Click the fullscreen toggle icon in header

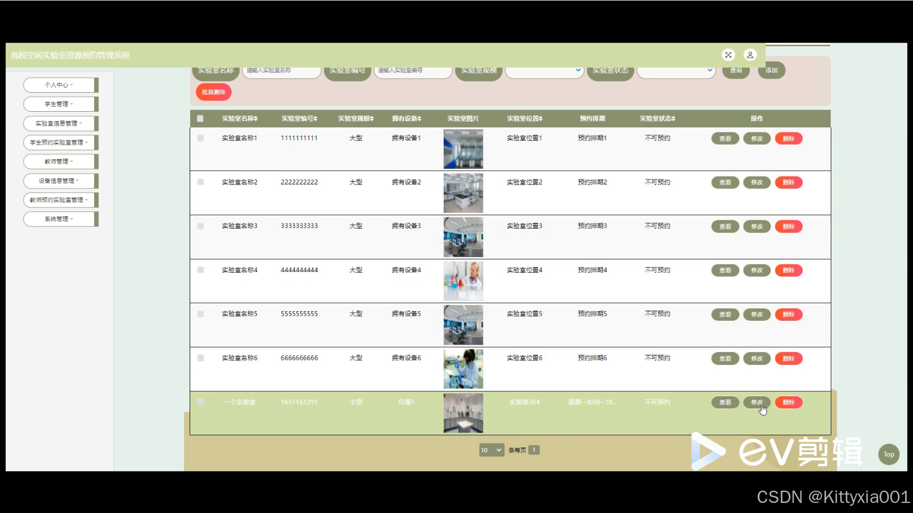tap(728, 55)
